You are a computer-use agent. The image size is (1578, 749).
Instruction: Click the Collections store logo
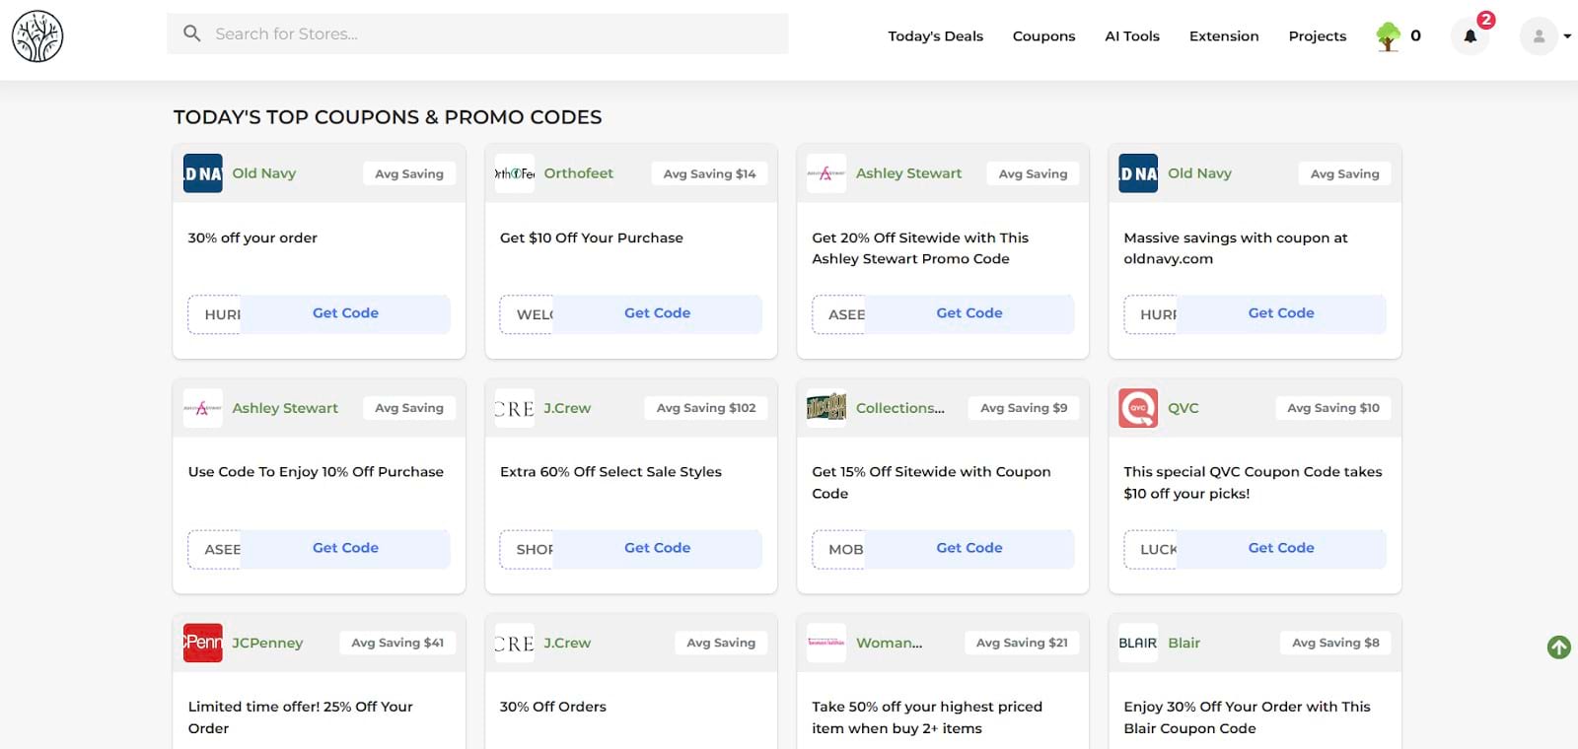click(x=826, y=408)
